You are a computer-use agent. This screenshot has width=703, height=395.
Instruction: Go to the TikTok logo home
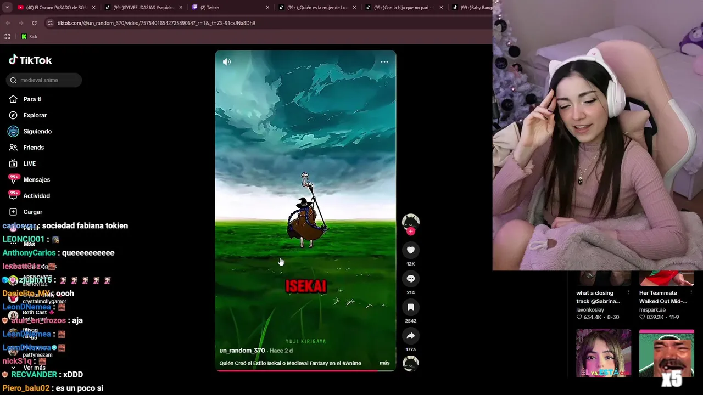[x=30, y=60]
